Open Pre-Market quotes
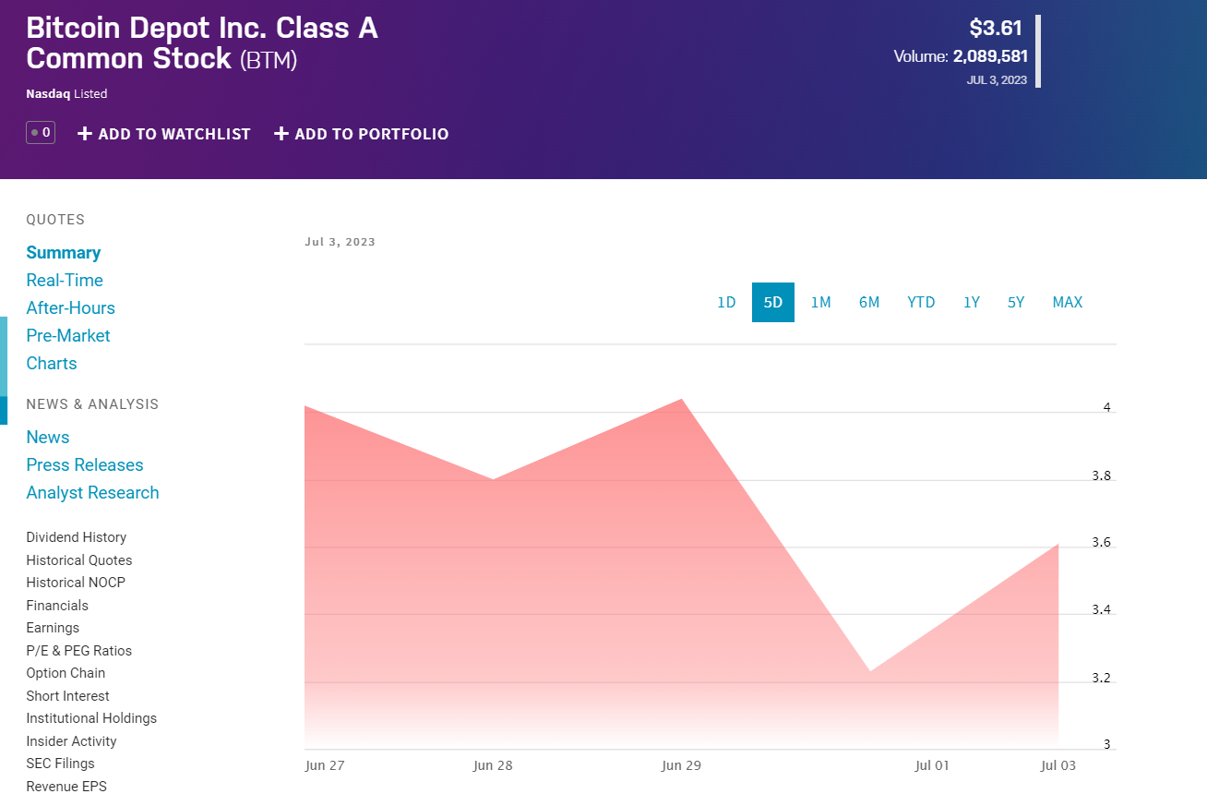Viewport: 1207px width, 806px height. [x=68, y=336]
